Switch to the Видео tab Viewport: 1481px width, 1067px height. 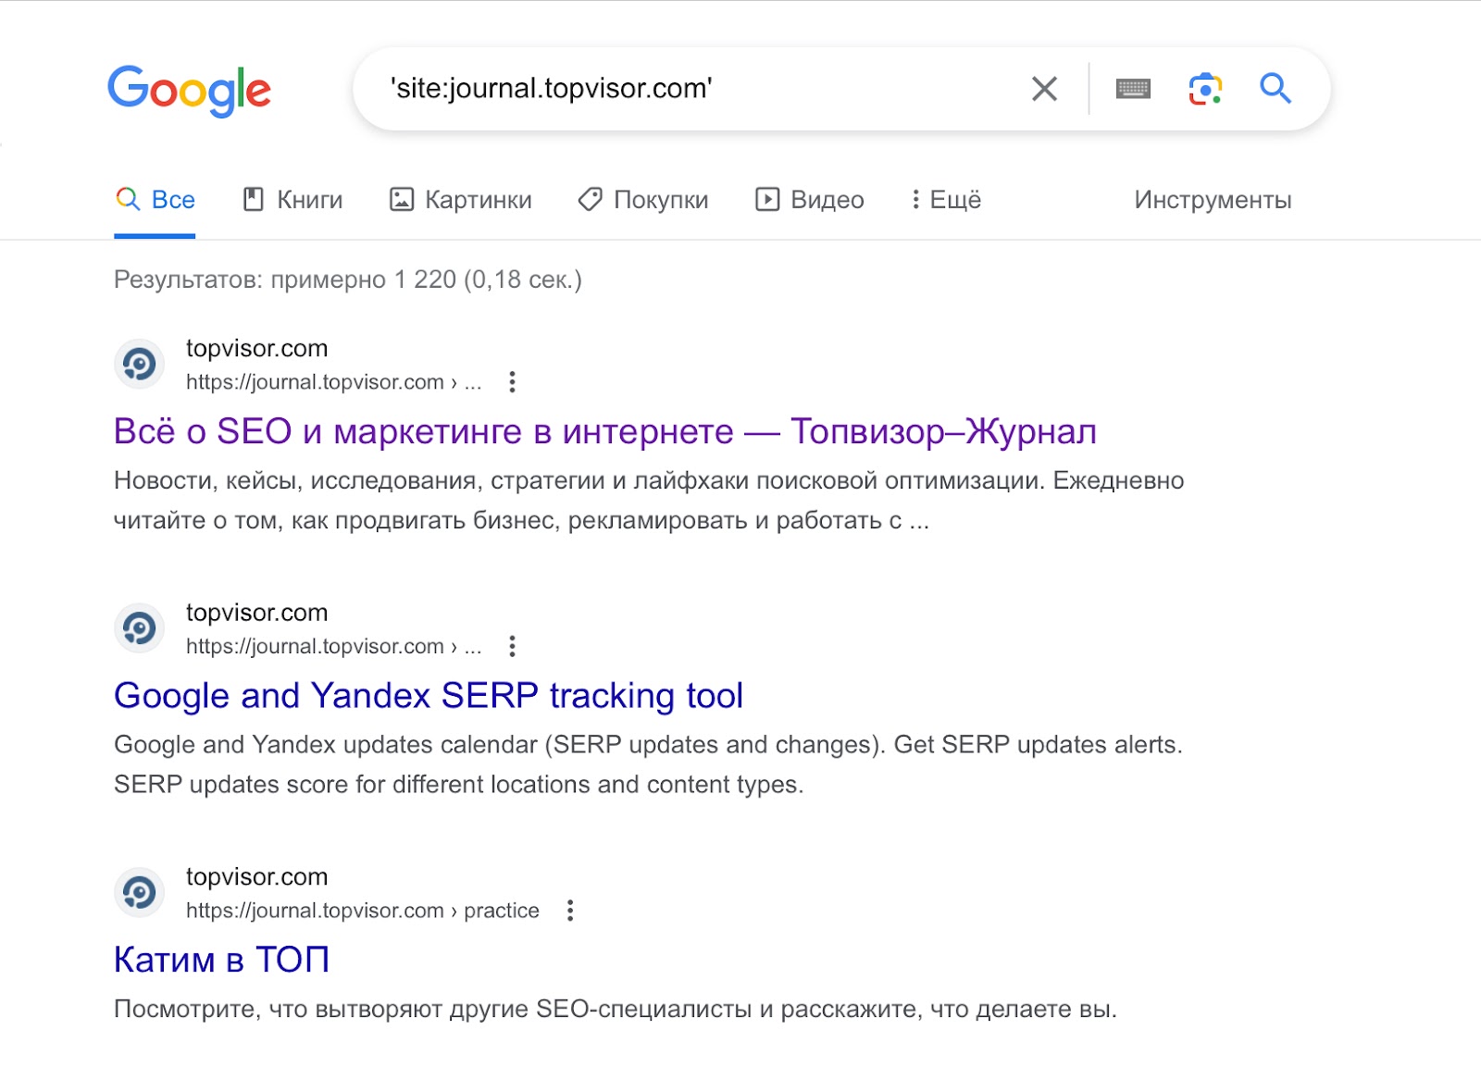tap(810, 199)
